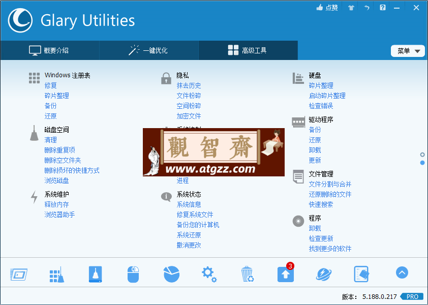Open 撤消更改 link
The height and width of the screenshot is (305, 428).
pos(189,245)
